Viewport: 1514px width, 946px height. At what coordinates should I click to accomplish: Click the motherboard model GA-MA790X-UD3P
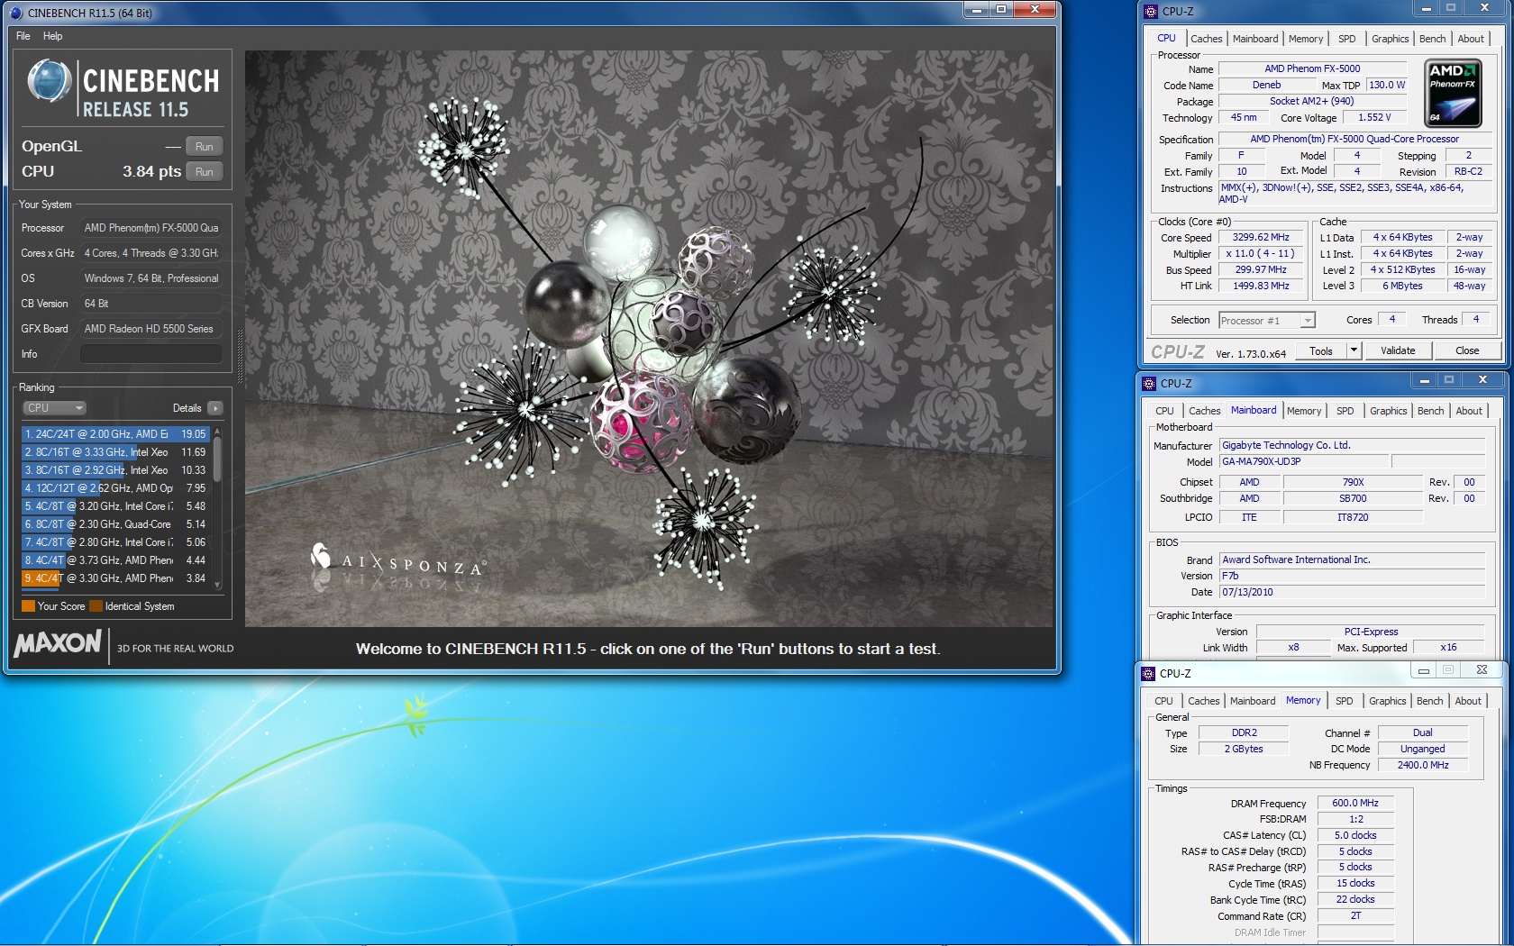[1304, 461]
